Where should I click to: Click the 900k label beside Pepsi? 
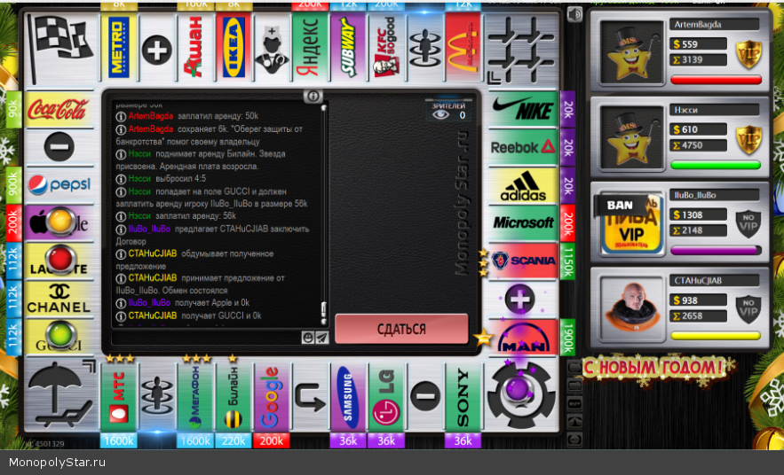(x=13, y=185)
